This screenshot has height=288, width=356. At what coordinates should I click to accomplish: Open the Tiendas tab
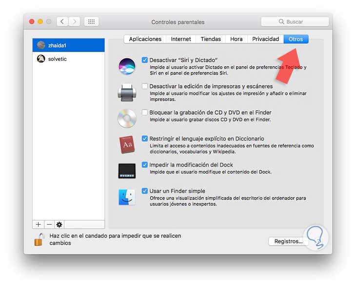click(211, 39)
